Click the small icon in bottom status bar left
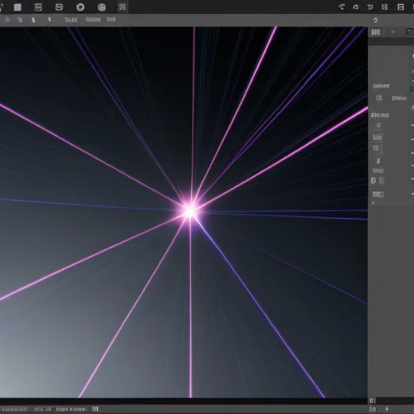The width and height of the screenshot is (414, 414). 95,409
